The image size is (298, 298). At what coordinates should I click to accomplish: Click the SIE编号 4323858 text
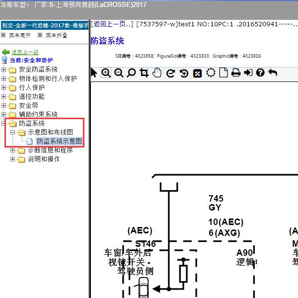point(135,56)
